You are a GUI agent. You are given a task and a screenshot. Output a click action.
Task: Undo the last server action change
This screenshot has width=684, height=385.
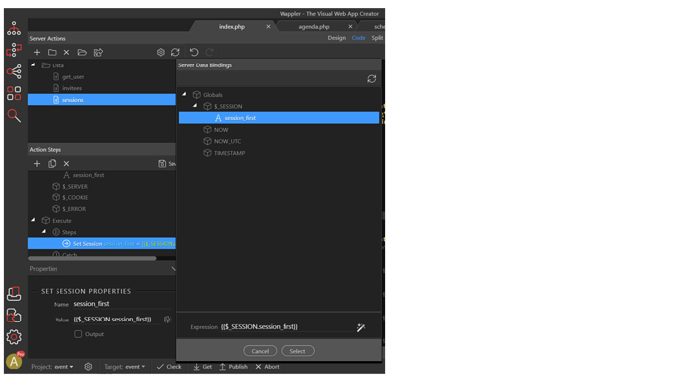click(194, 52)
